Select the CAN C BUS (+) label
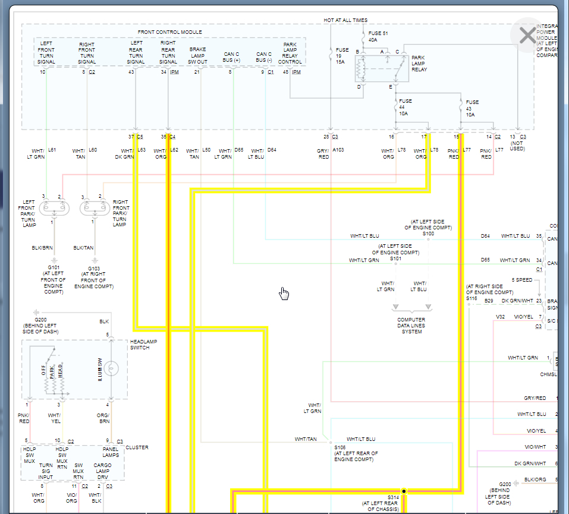The width and height of the screenshot is (569, 514). 231,57
